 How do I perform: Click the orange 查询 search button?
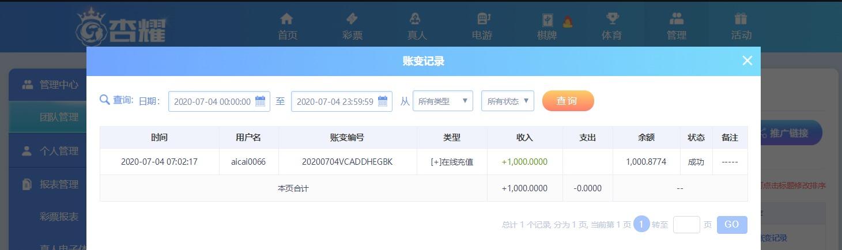tap(567, 101)
